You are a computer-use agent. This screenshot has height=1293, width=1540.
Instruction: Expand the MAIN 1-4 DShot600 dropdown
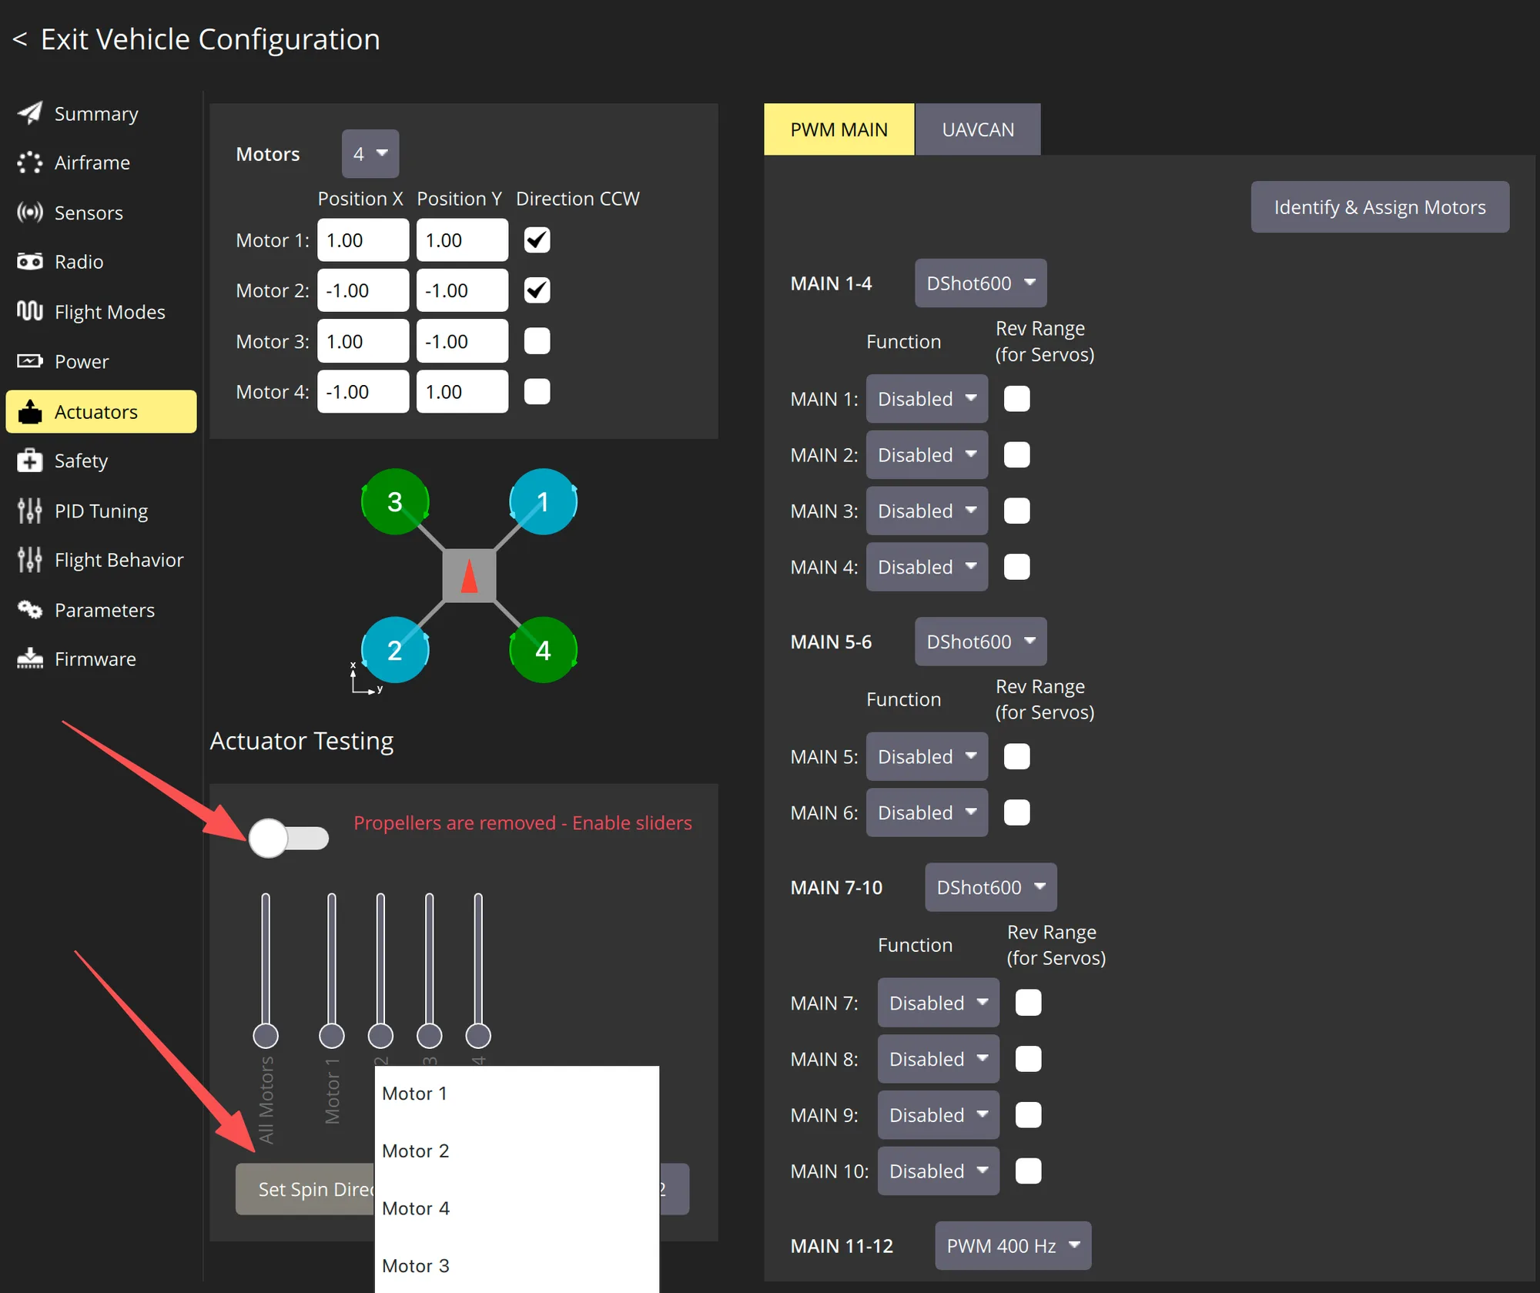(980, 283)
